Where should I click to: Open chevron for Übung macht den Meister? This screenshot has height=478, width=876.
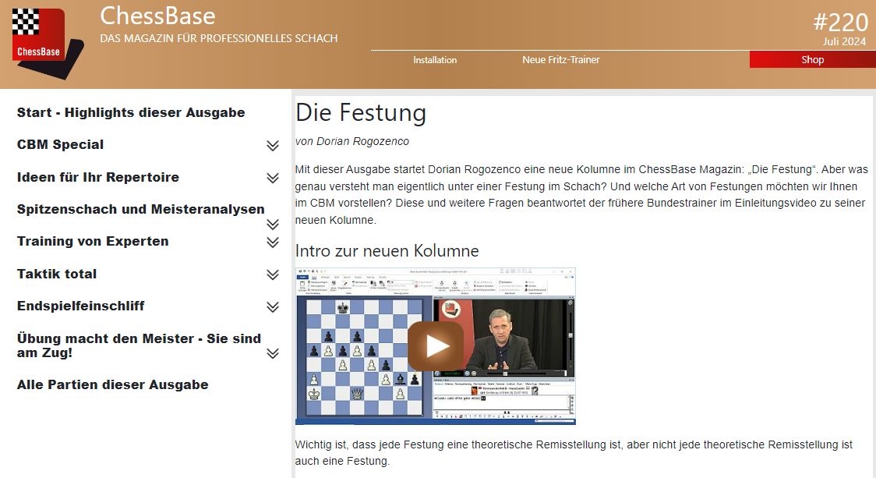(x=273, y=353)
